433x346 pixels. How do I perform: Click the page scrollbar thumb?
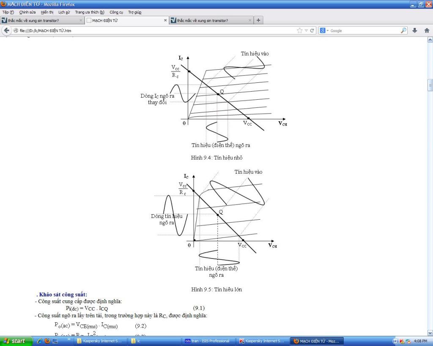tap(430, 85)
